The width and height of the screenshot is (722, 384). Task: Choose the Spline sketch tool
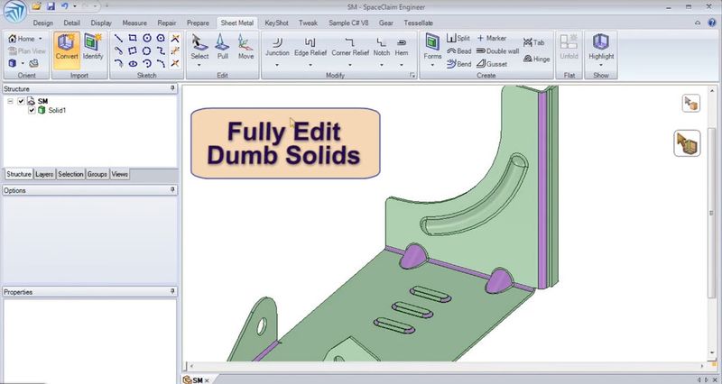click(x=161, y=50)
